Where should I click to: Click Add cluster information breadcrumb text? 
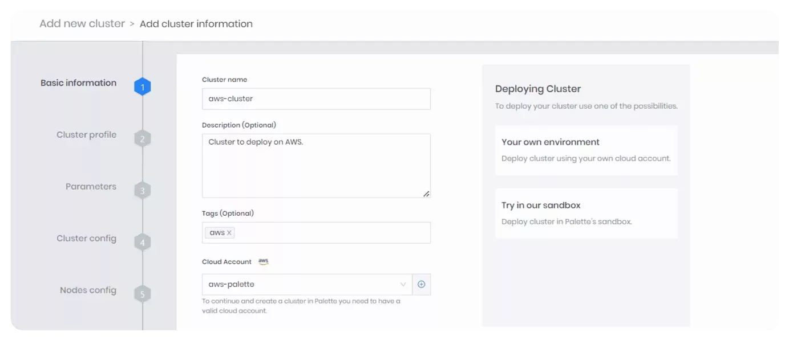click(x=196, y=24)
